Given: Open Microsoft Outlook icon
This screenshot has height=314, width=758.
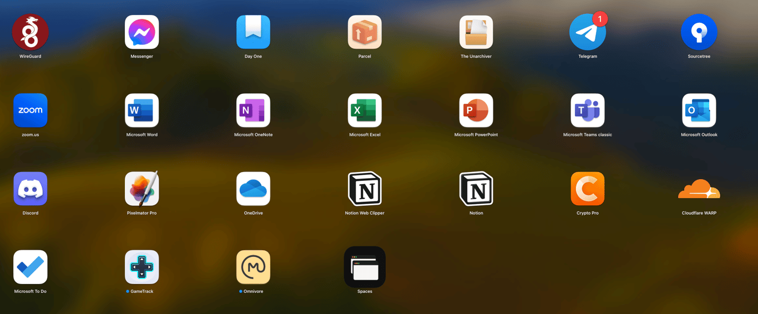Looking at the screenshot, I should pos(699,110).
